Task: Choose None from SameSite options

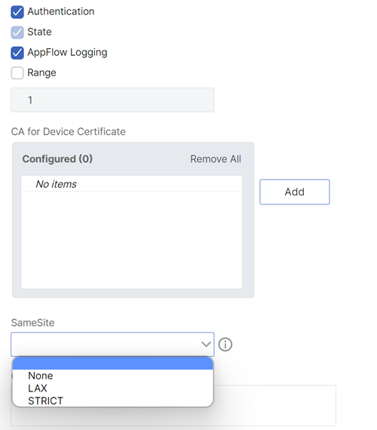Action: tap(112, 376)
